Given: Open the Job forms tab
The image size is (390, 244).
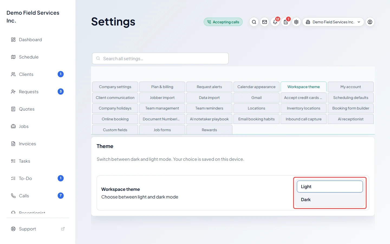Looking at the screenshot, I should (162, 130).
